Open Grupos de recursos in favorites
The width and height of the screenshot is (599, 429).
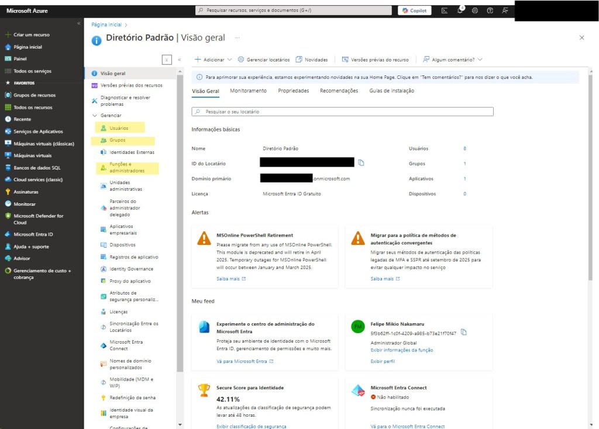(35, 95)
